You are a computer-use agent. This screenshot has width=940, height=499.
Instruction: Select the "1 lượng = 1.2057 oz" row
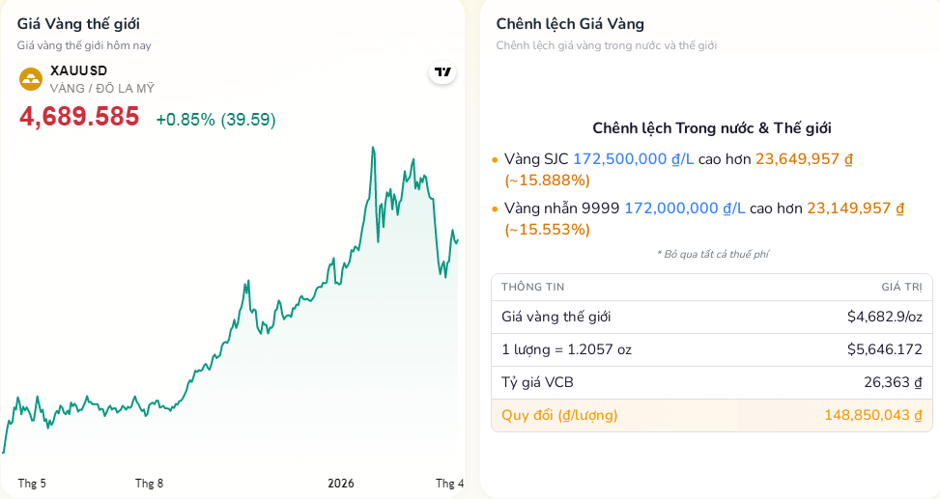pos(711,349)
